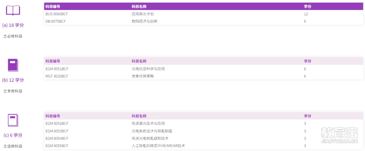The image size is (365, 151).
Task: Click the 教育宝 watermark logo
Action: [339, 135]
